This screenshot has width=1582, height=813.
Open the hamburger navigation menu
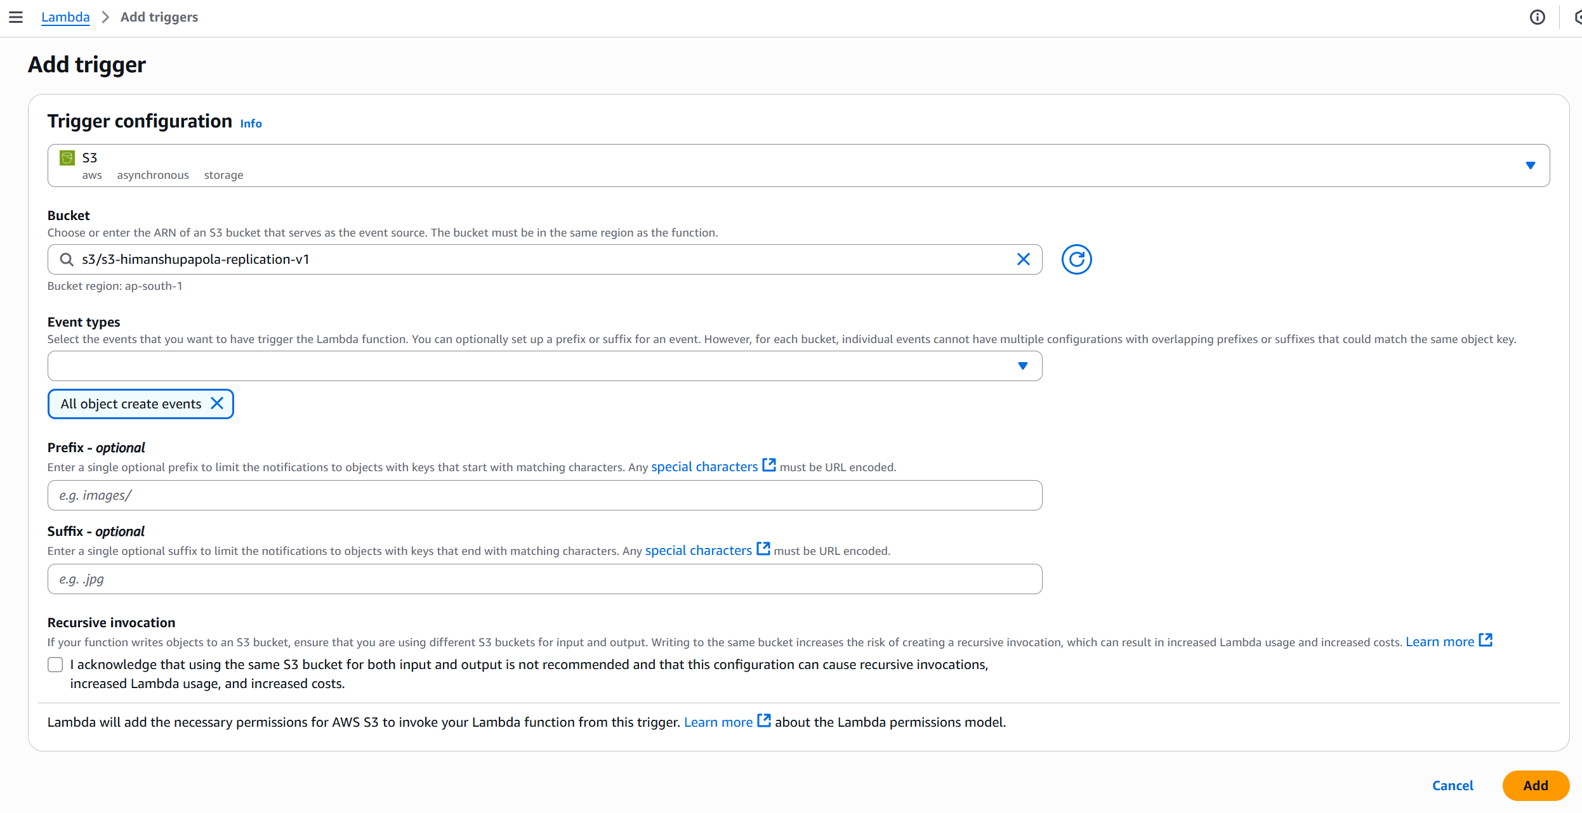coord(16,17)
